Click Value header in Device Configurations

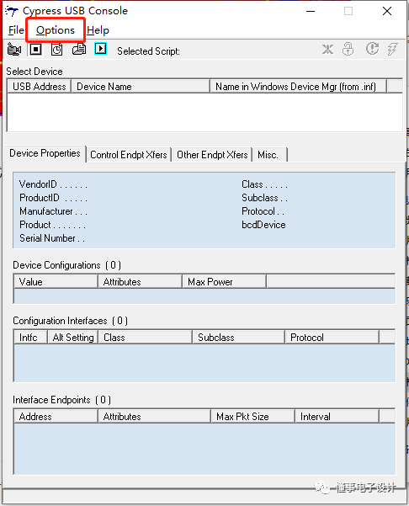point(56,282)
